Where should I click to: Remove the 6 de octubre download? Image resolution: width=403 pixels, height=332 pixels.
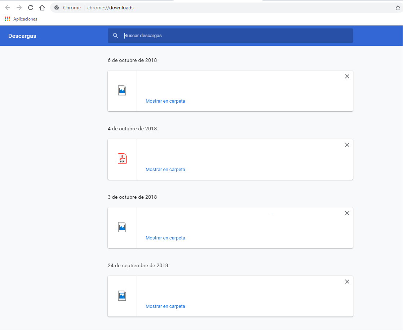tap(347, 76)
